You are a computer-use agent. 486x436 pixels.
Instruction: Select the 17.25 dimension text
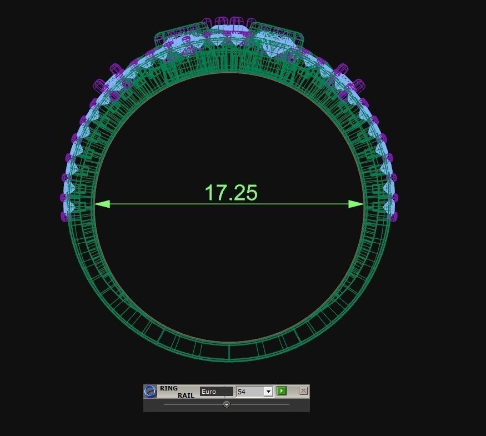click(231, 193)
